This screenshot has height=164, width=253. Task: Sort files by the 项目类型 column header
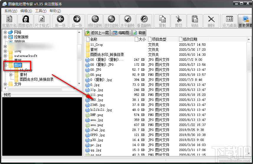point(163,39)
